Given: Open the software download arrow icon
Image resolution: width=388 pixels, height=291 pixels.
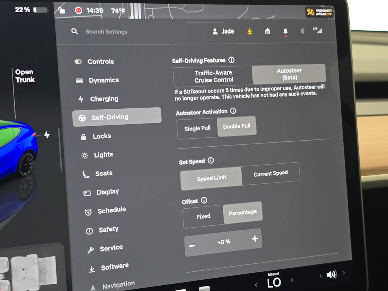Looking at the screenshot, I should (x=250, y=31).
